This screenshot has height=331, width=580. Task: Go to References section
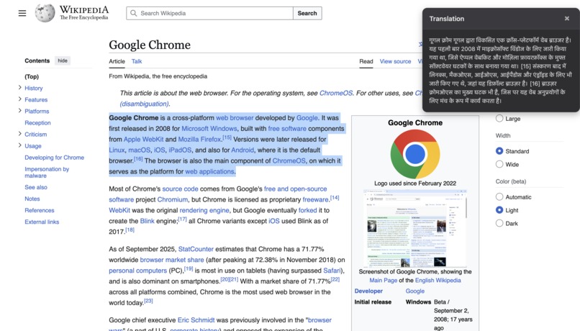click(x=40, y=210)
